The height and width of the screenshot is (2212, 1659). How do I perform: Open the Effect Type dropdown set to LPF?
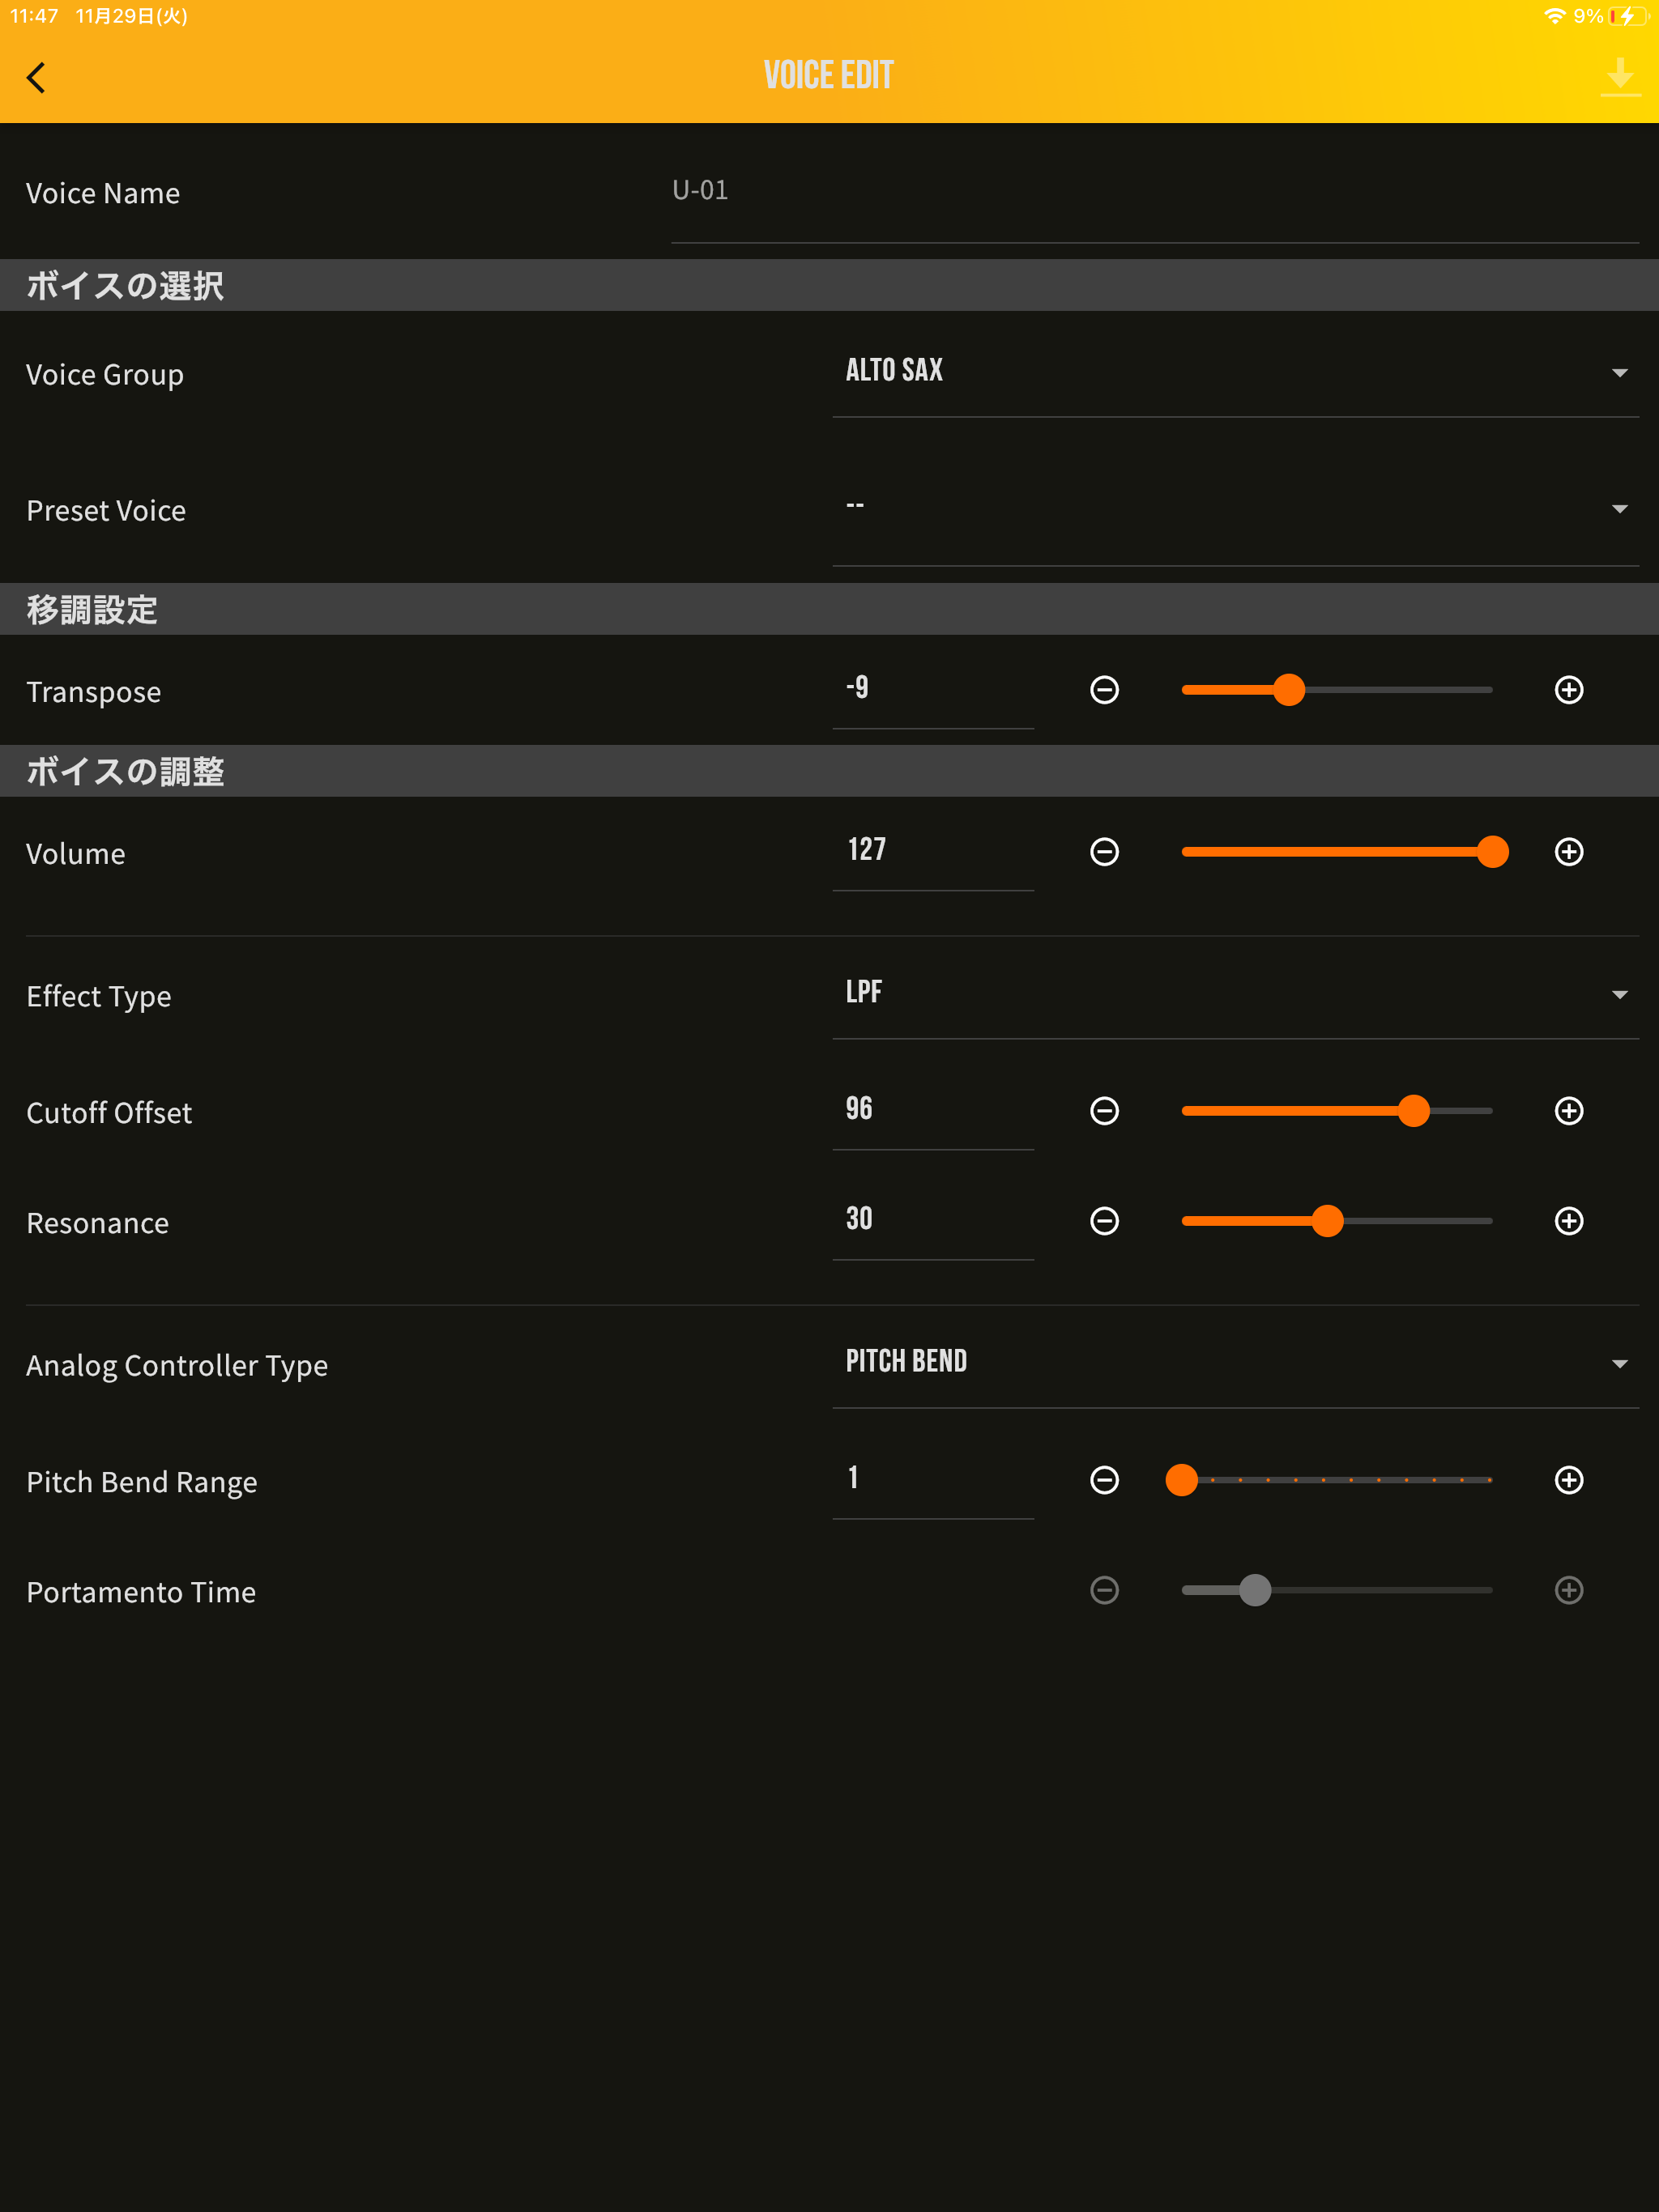(x=1235, y=994)
